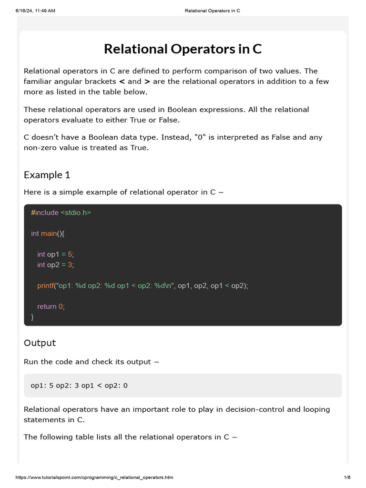Select the "int op1 = 5;" code line
Screen dimensions: 366x488
[x=56, y=254]
